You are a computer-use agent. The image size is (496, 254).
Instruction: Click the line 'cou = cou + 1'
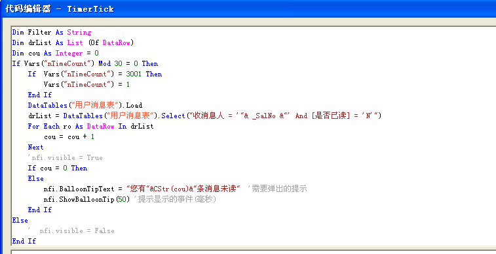69,136
